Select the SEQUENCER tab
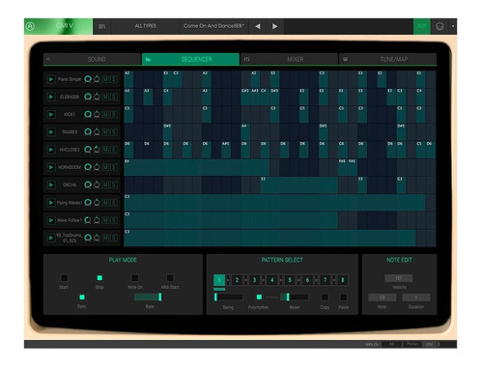Viewport: 483px width, 367px height. point(190,59)
